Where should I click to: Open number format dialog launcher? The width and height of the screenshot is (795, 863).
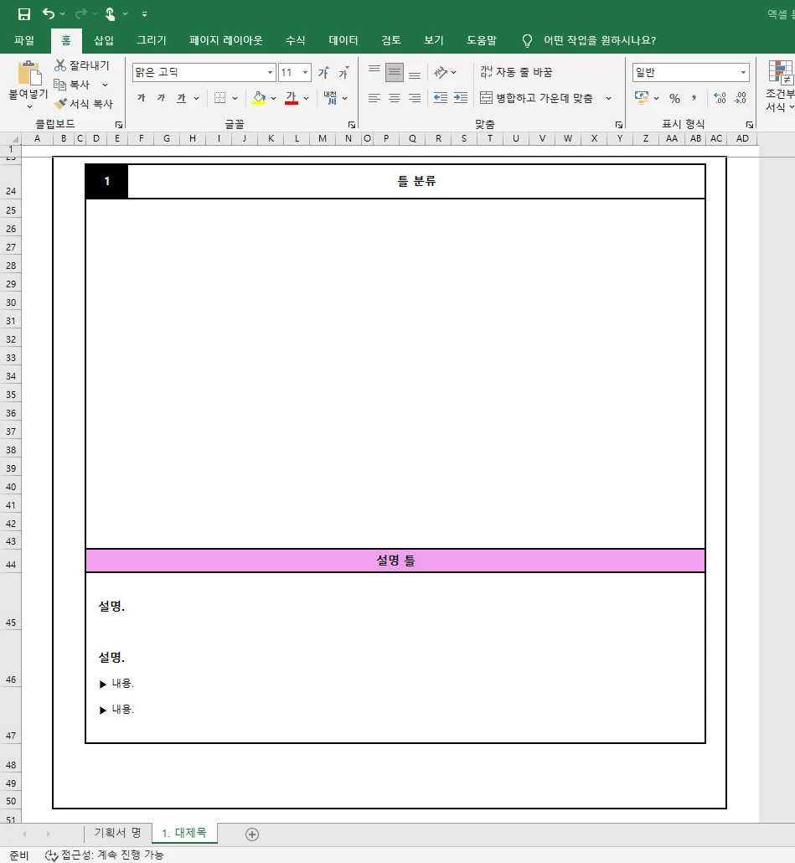pos(749,125)
